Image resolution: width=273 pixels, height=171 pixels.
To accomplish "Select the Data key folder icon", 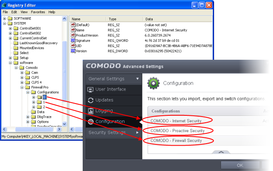I will (x=33, y=112).
